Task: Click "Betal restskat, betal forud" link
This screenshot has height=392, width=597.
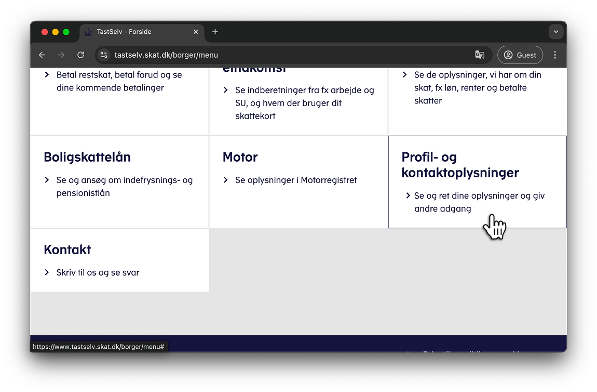Action: 119,75
